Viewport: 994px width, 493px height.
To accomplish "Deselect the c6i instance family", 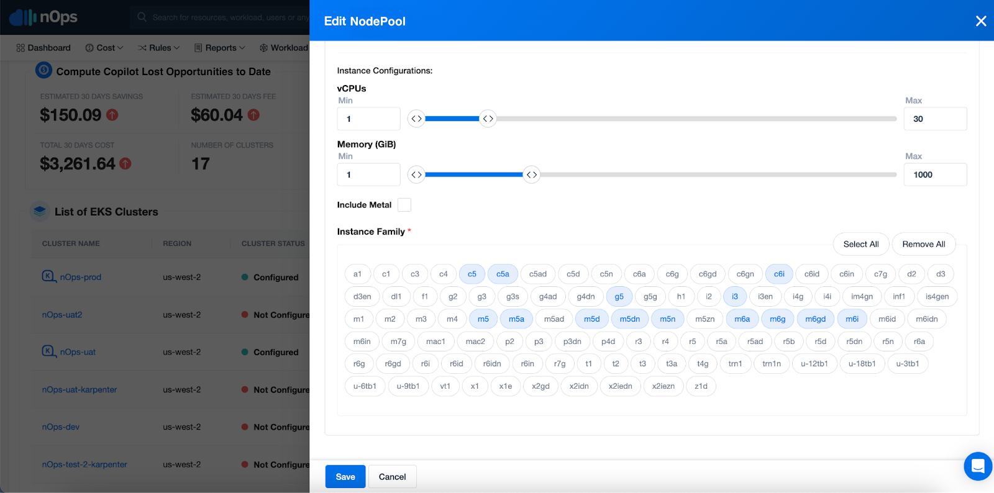I will point(779,274).
